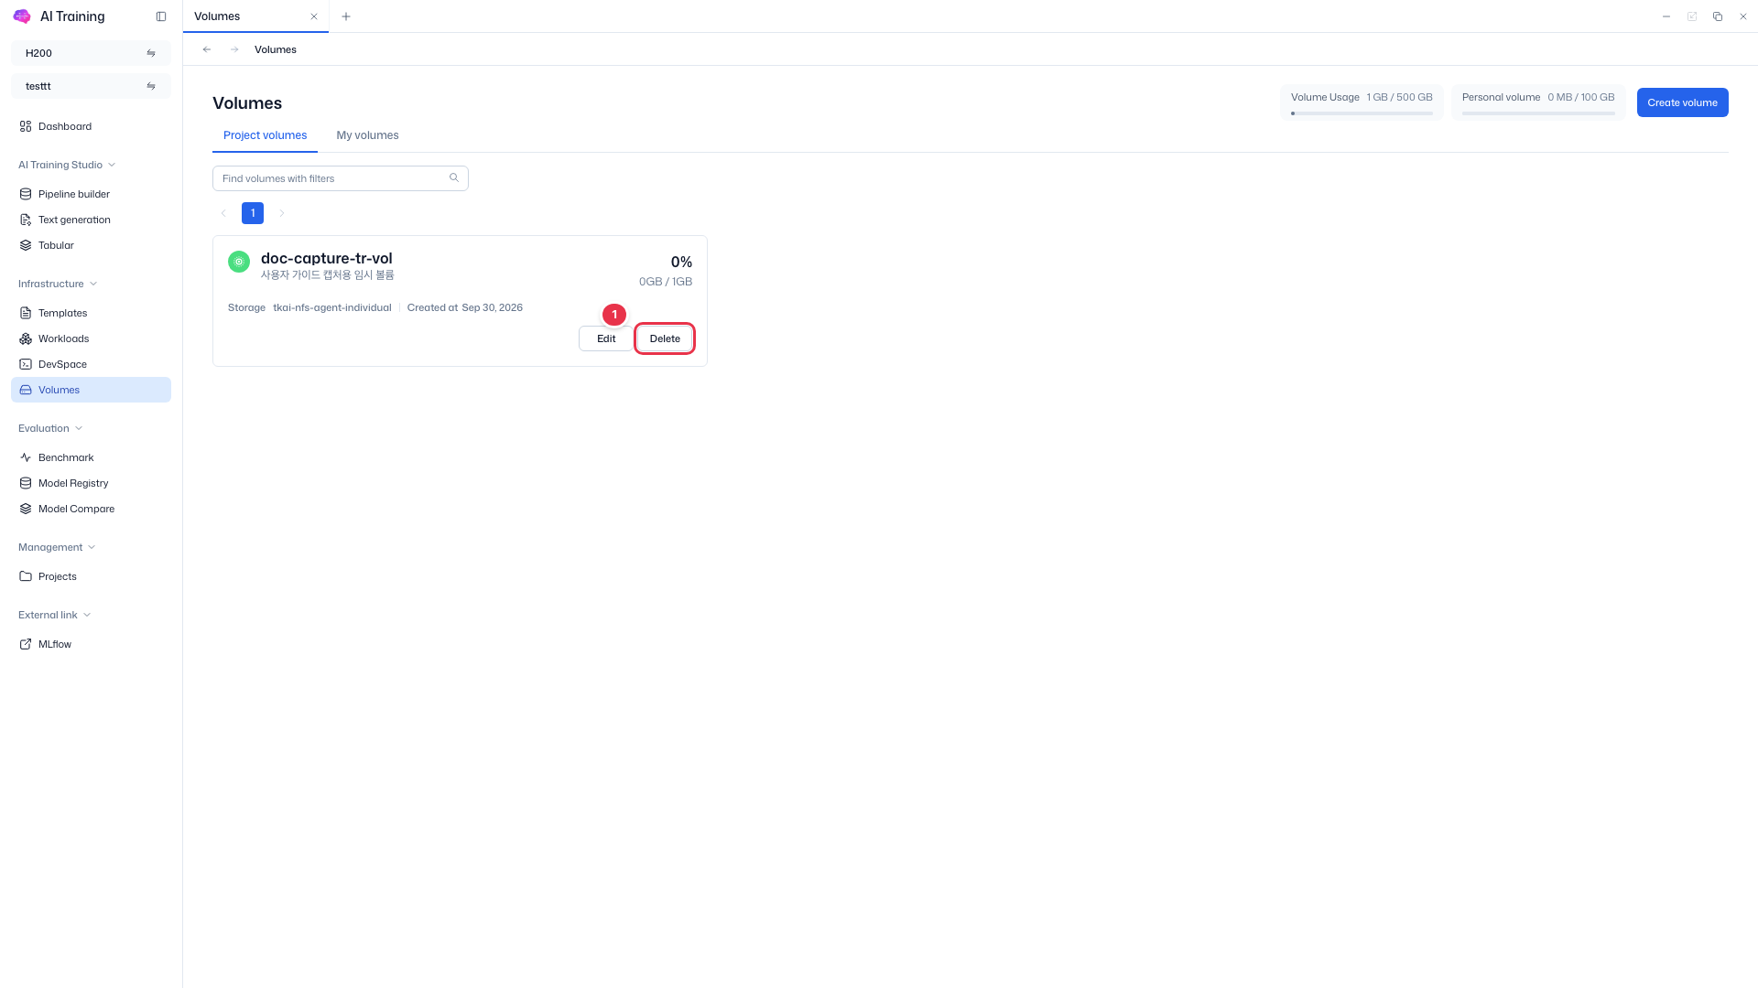Open Dashboard from the sidebar
This screenshot has height=988, width=1758.
click(x=91, y=126)
